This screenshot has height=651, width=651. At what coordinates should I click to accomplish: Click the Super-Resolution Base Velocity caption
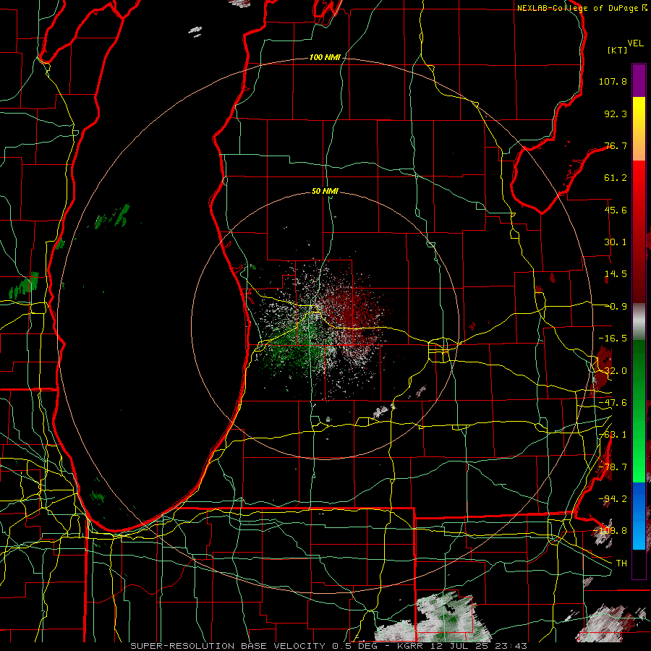tap(329, 646)
